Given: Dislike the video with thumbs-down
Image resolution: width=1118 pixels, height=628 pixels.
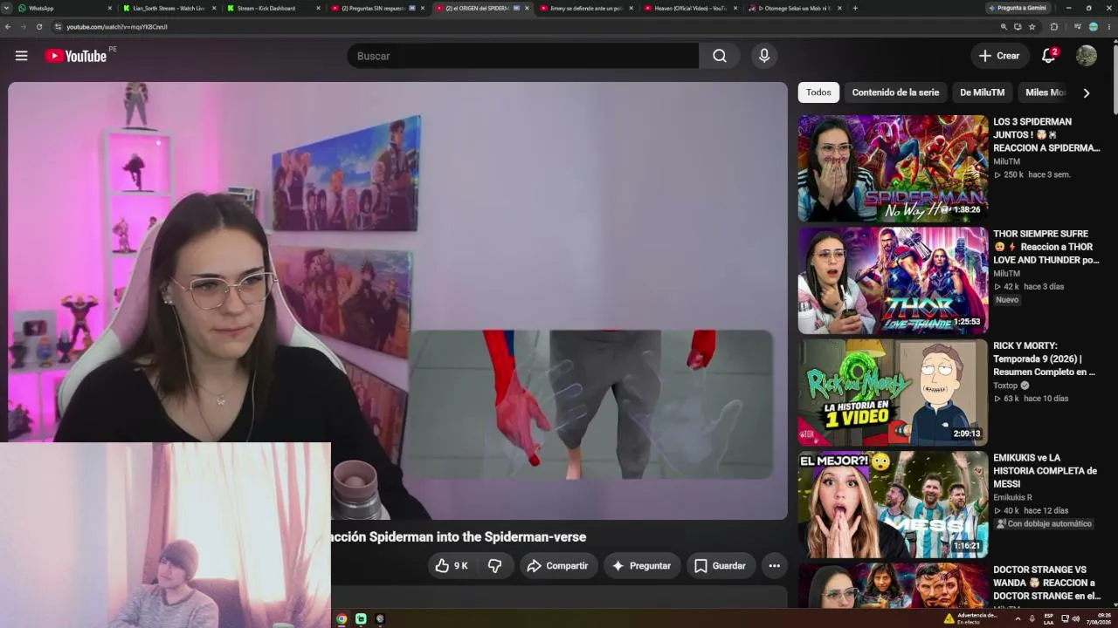Looking at the screenshot, I should tap(494, 566).
